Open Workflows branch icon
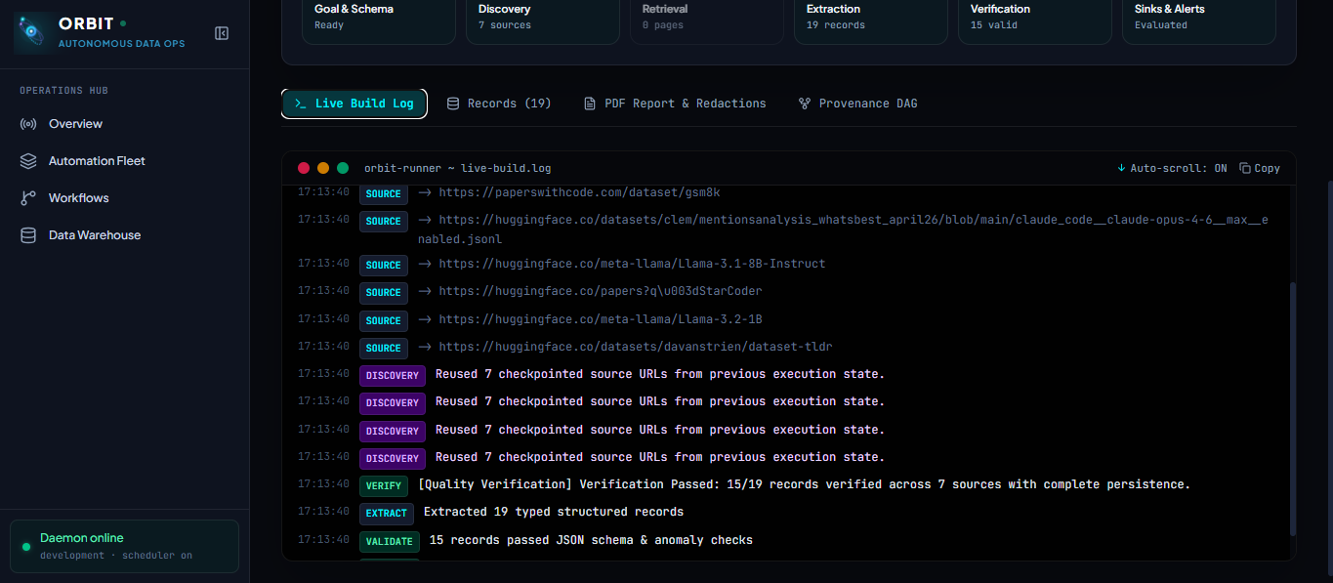The height and width of the screenshot is (583, 1333). click(28, 198)
